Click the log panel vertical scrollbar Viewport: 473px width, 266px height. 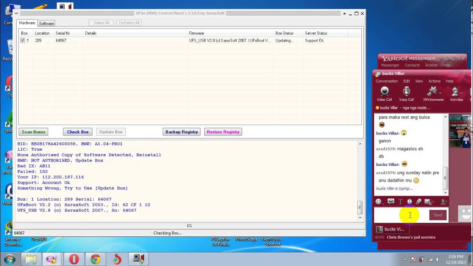point(360,180)
